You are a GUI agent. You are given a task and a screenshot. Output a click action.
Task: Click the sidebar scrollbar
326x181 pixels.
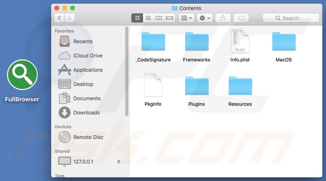pos(127,71)
